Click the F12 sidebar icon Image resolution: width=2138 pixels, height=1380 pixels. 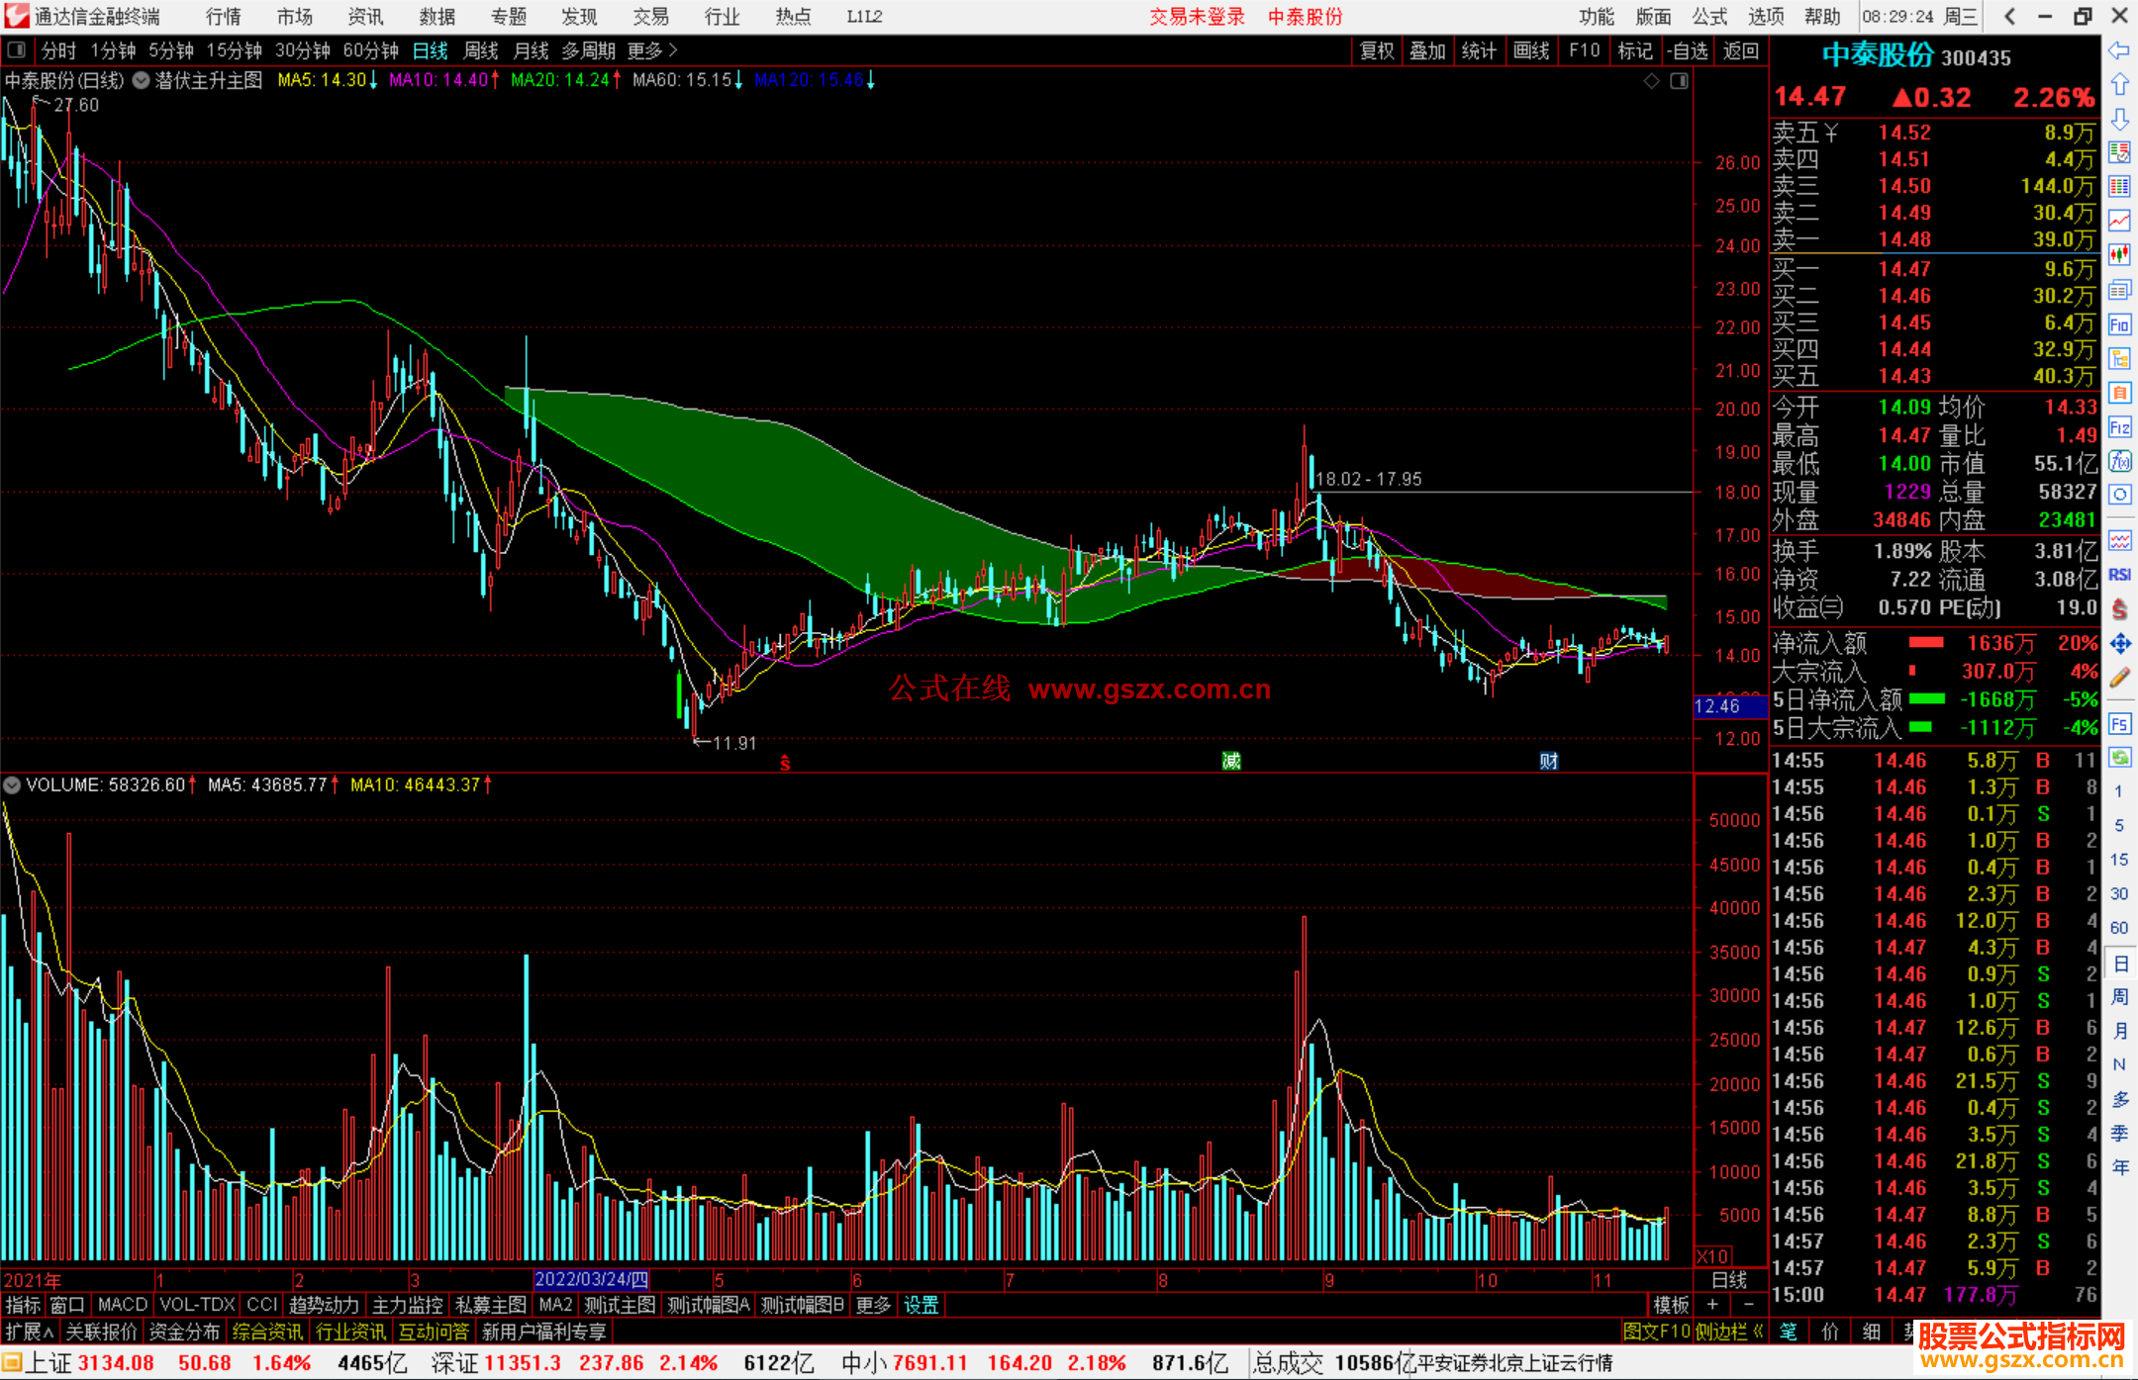2119,427
